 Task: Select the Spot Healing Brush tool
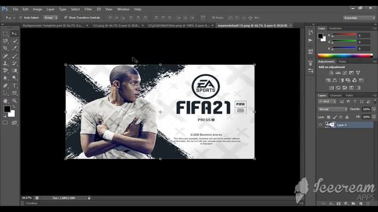(x=5, y=56)
